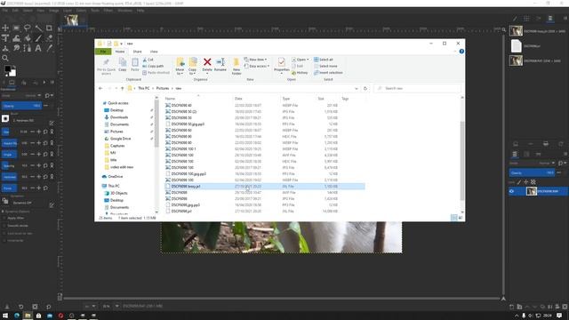
Task: Toggle lock alpha channel in Layers panel
Action: pyautogui.click(x=533, y=182)
